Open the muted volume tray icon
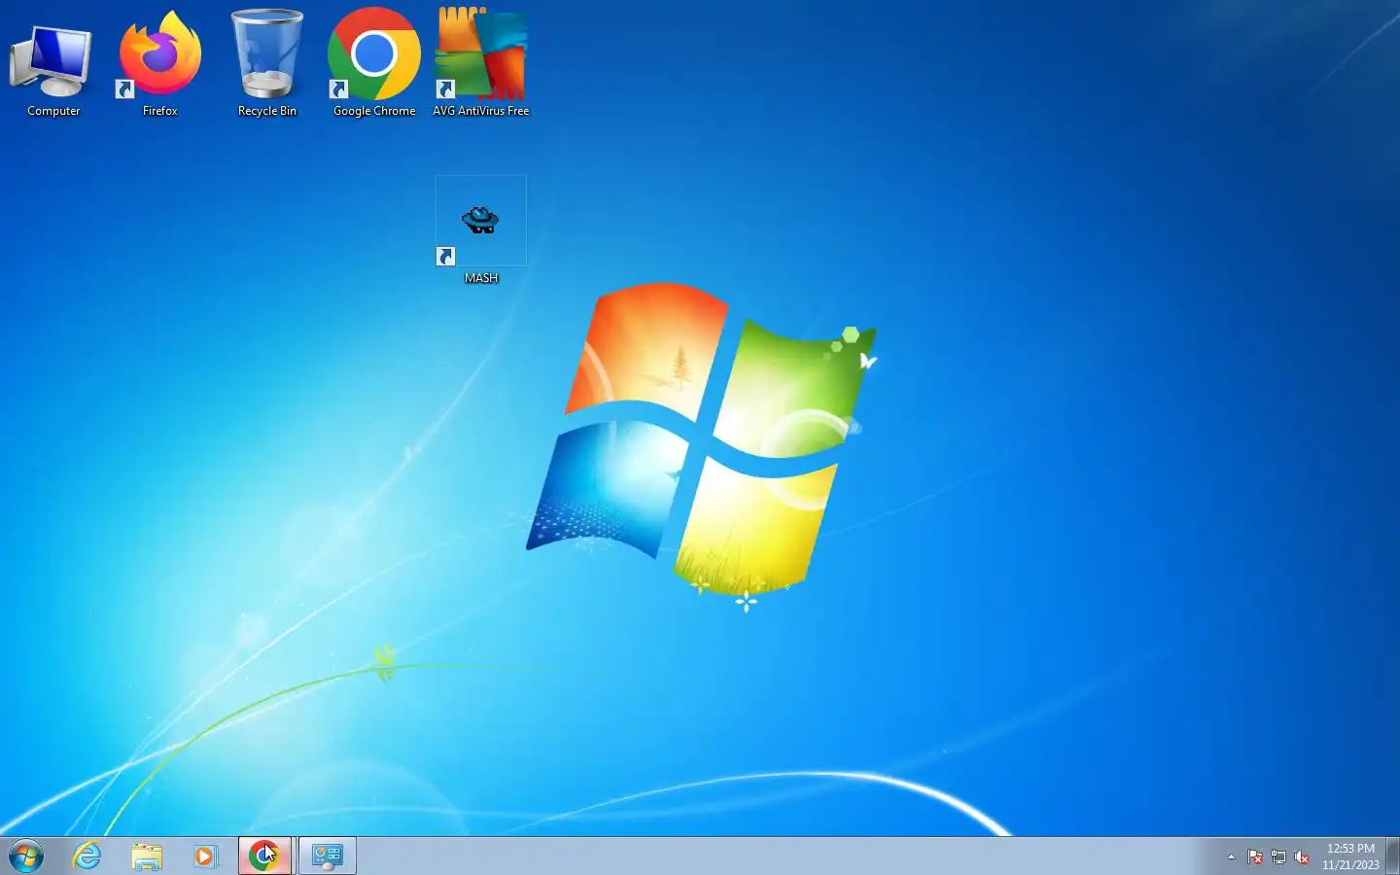This screenshot has height=875, width=1400. (x=1302, y=857)
